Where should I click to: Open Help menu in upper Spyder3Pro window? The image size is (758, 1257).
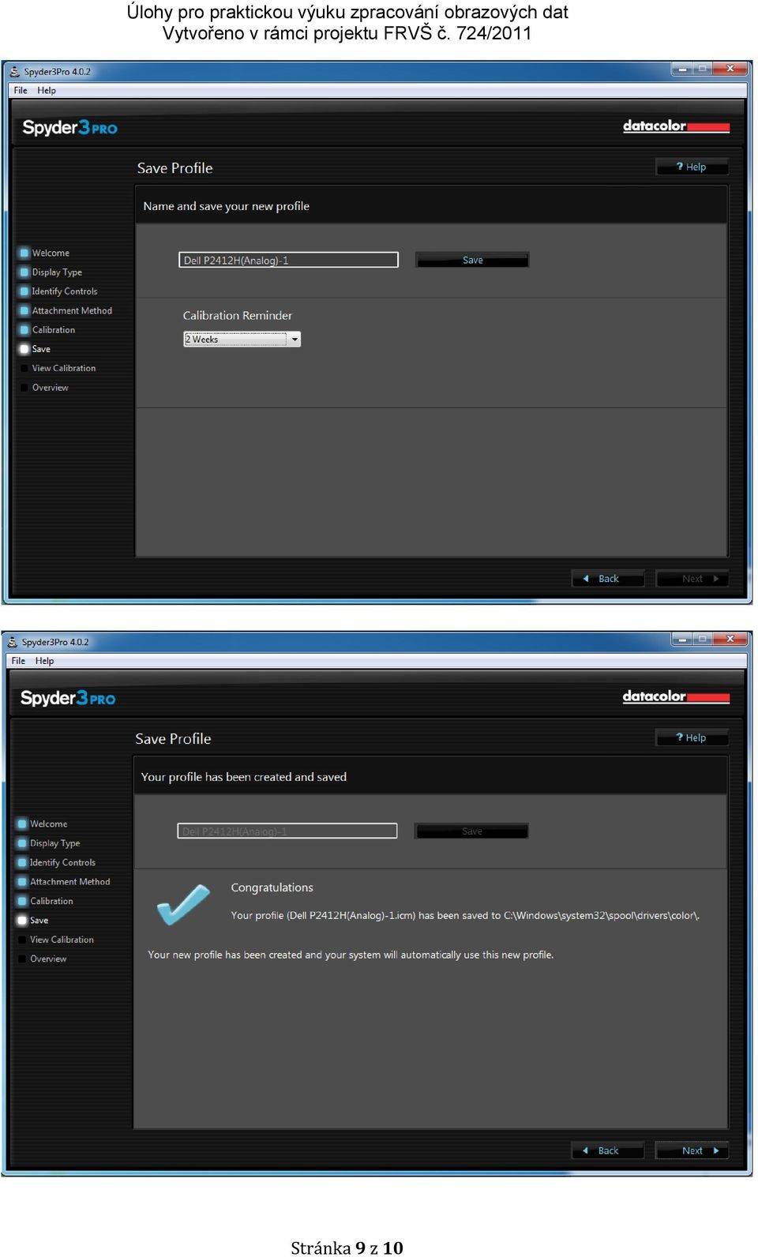tap(47, 90)
